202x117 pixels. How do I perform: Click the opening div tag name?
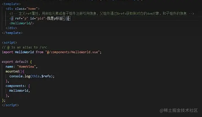10,9
